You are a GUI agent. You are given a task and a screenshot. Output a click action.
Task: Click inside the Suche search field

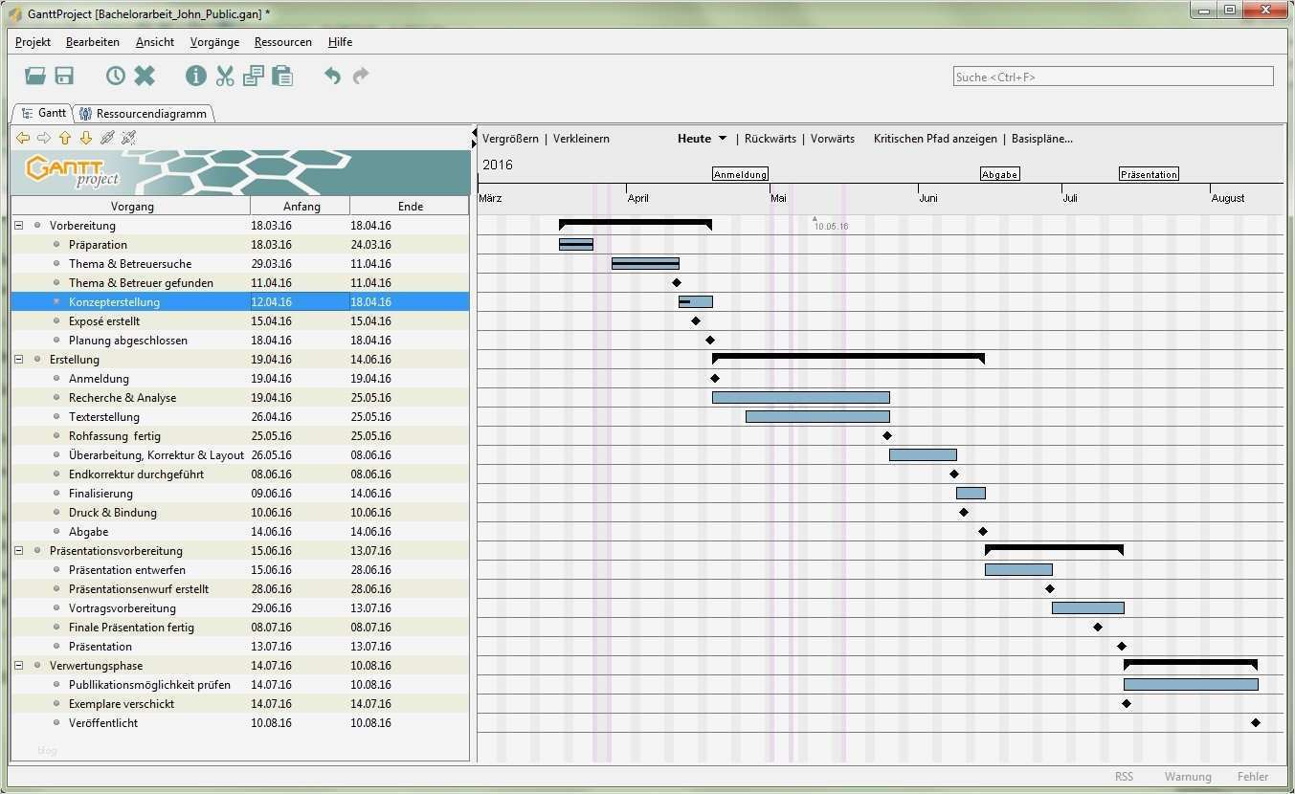(x=1110, y=76)
